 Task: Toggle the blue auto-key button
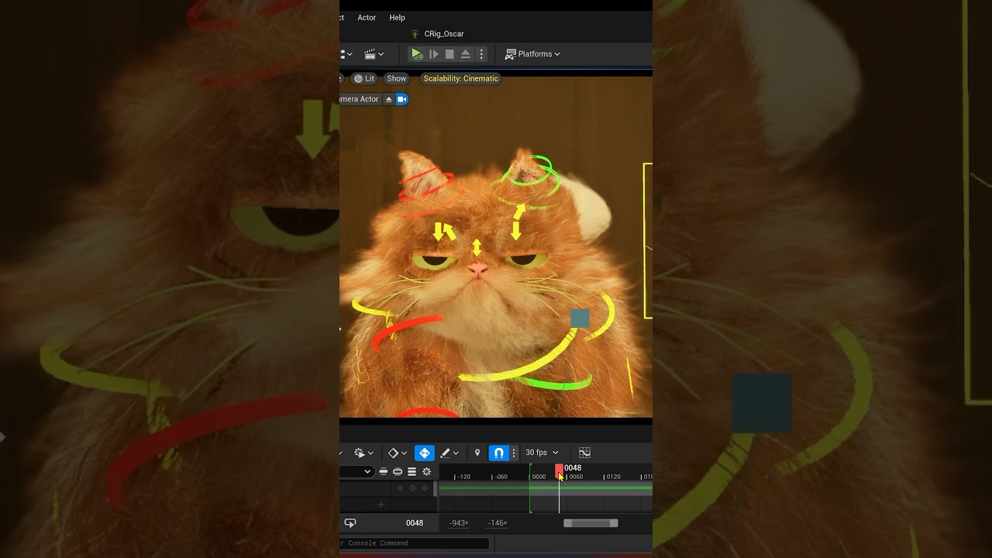(425, 453)
